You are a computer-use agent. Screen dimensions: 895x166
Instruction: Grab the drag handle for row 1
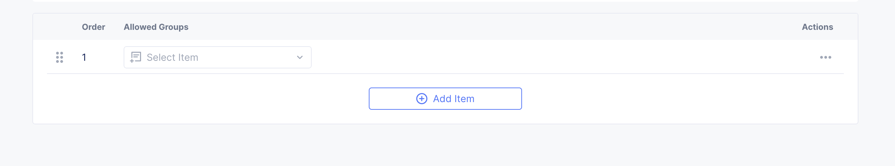coord(60,57)
